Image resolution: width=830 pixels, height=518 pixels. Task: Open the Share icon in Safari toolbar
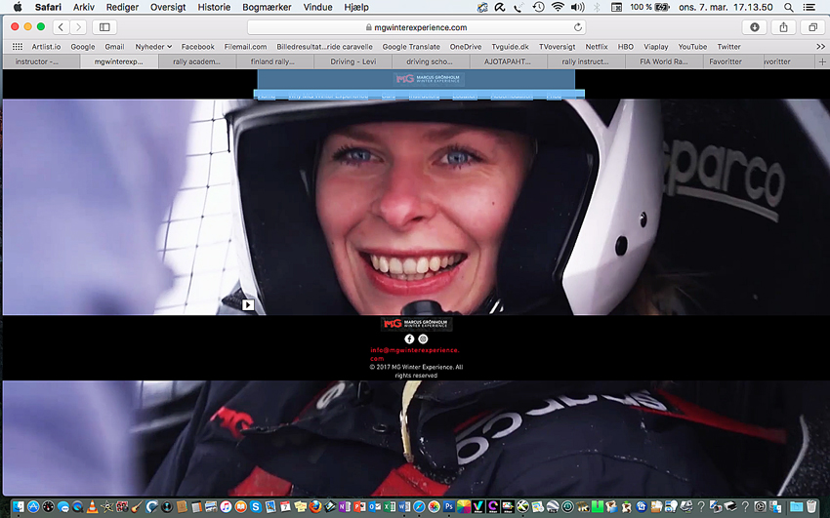pos(783,27)
